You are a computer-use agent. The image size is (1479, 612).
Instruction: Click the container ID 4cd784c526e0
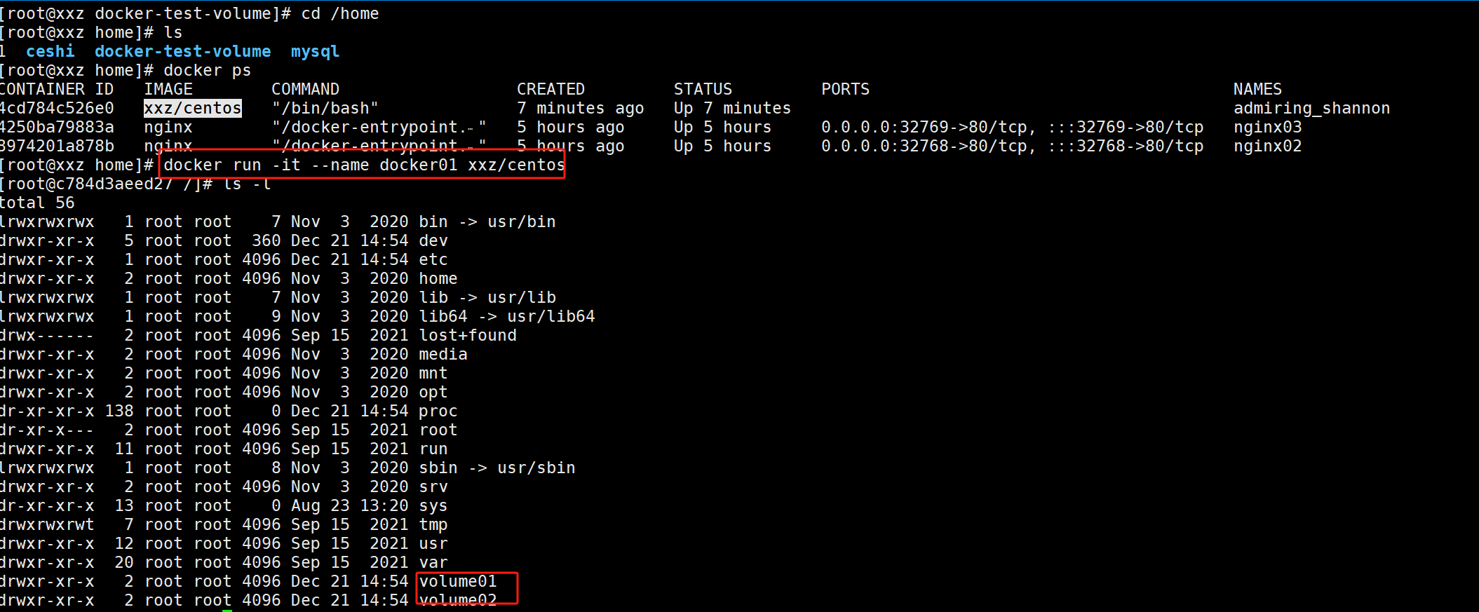click(x=56, y=108)
